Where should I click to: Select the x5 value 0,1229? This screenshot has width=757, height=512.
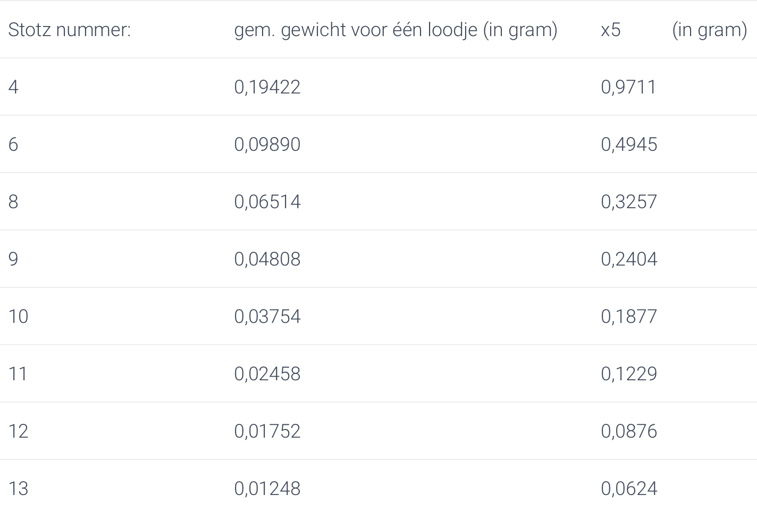(x=629, y=374)
